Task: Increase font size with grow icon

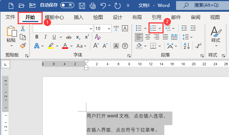Action: (x=96, y=45)
